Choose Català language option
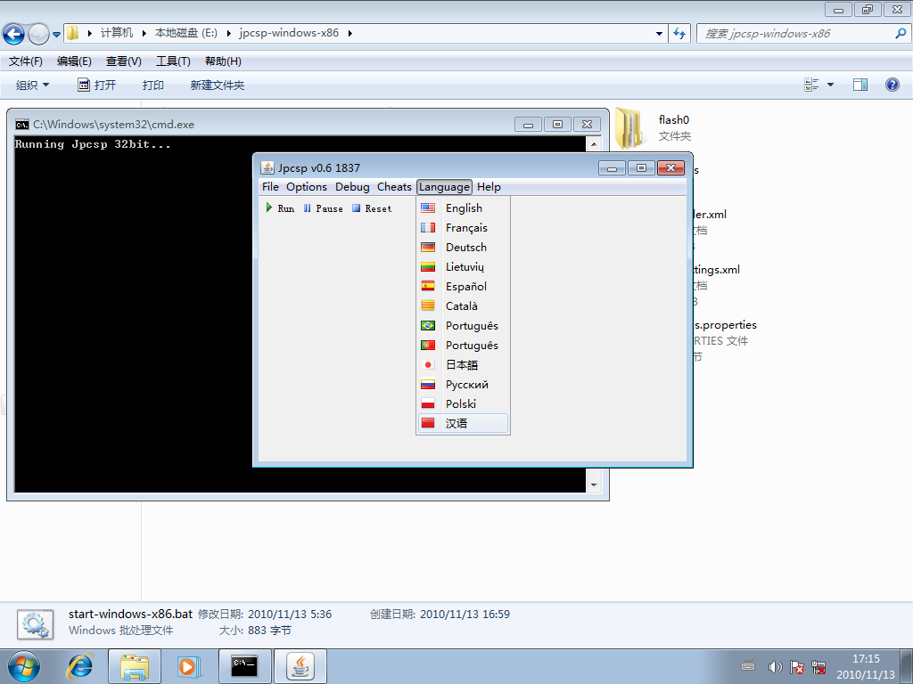The height and width of the screenshot is (684, 913). [463, 306]
